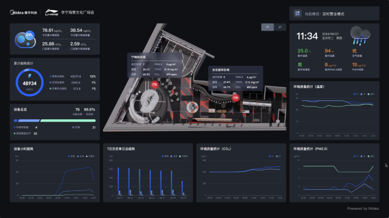Click the Midea logo in header
389x218 pixels.
(x=24, y=12)
